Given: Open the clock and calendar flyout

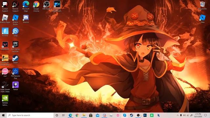Looking at the screenshot, I should pos(198,115).
